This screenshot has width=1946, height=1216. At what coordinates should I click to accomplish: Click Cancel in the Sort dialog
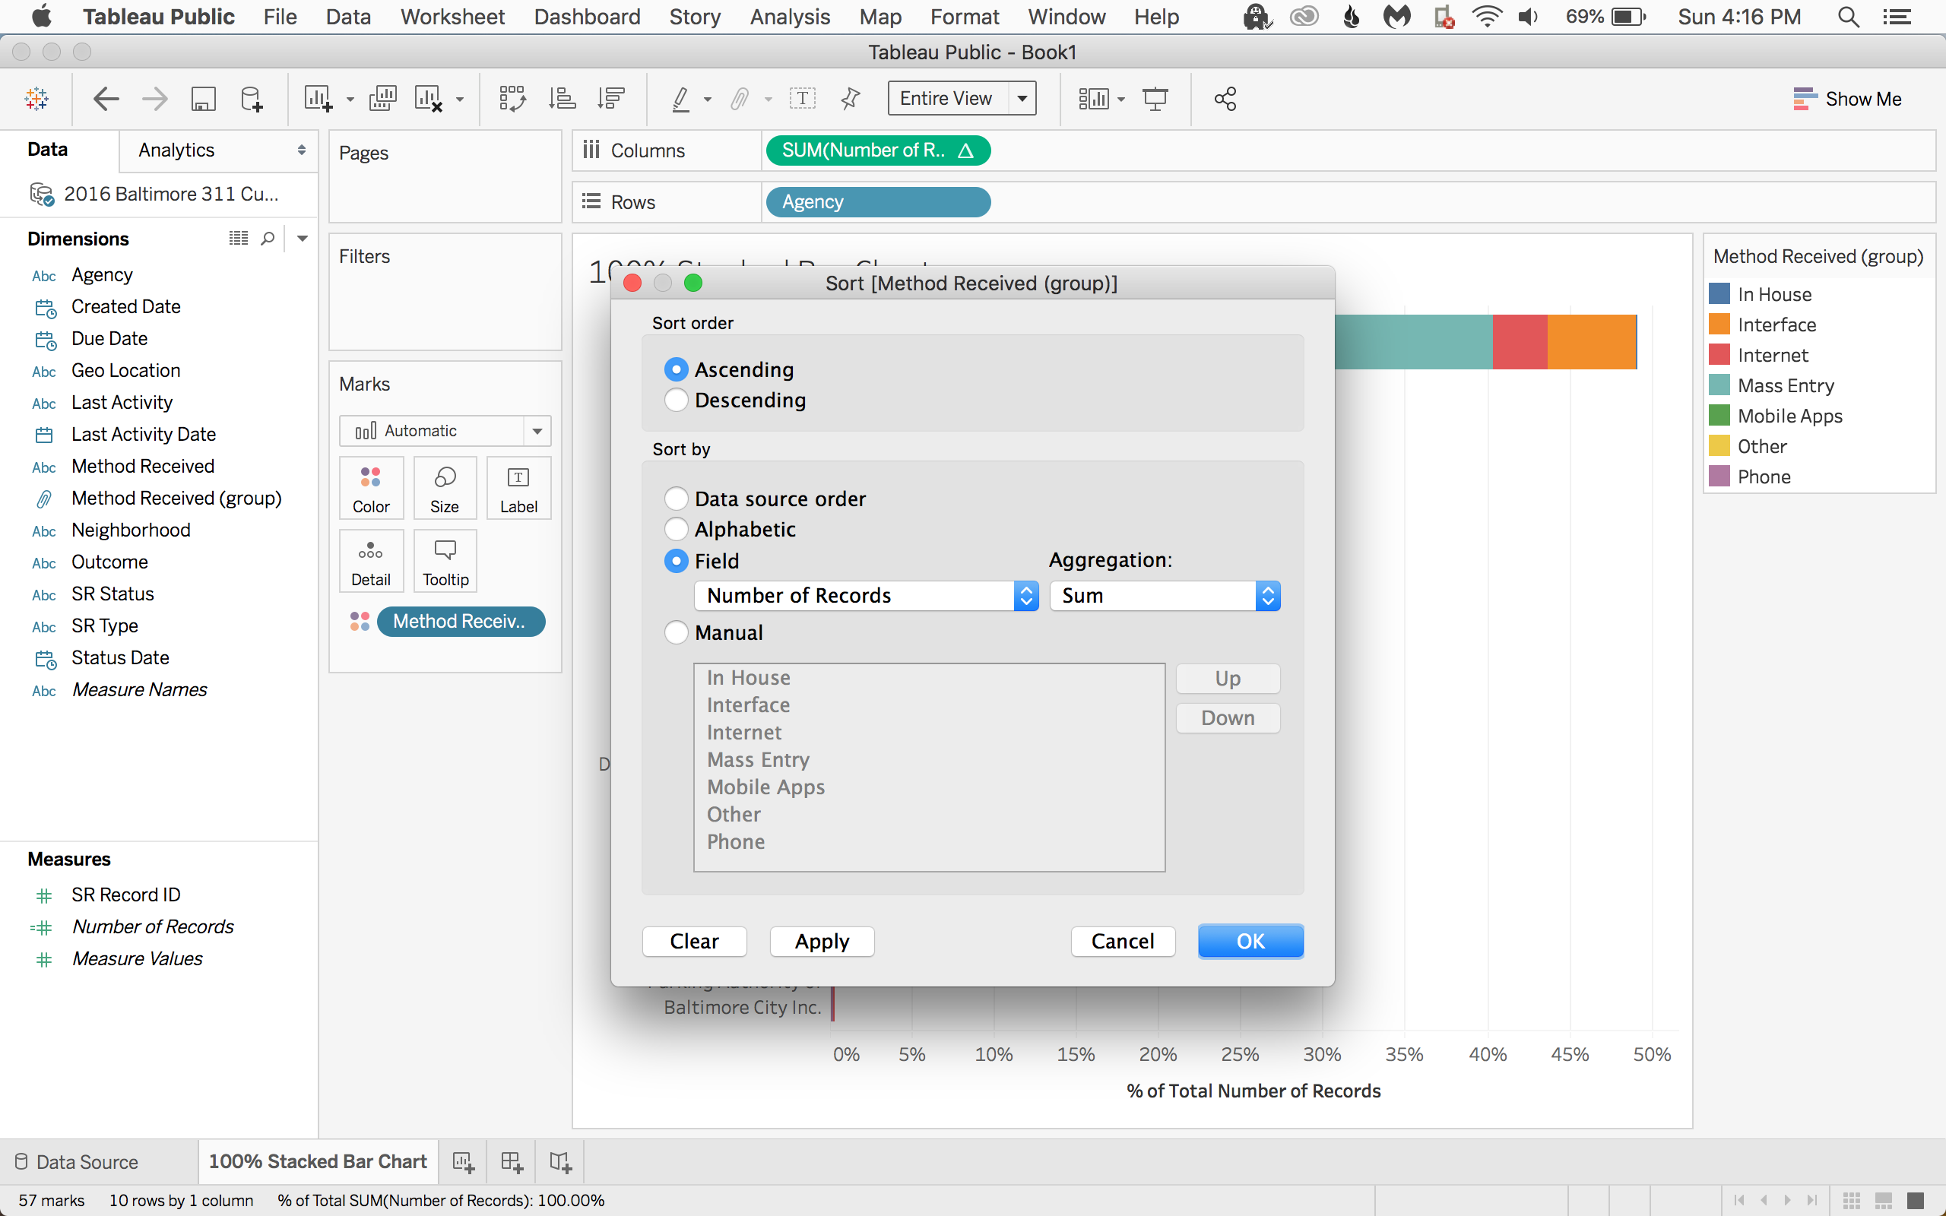(1123, 941)
